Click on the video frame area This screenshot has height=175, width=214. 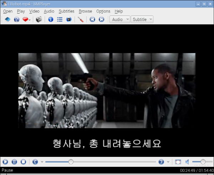(107, 90)
